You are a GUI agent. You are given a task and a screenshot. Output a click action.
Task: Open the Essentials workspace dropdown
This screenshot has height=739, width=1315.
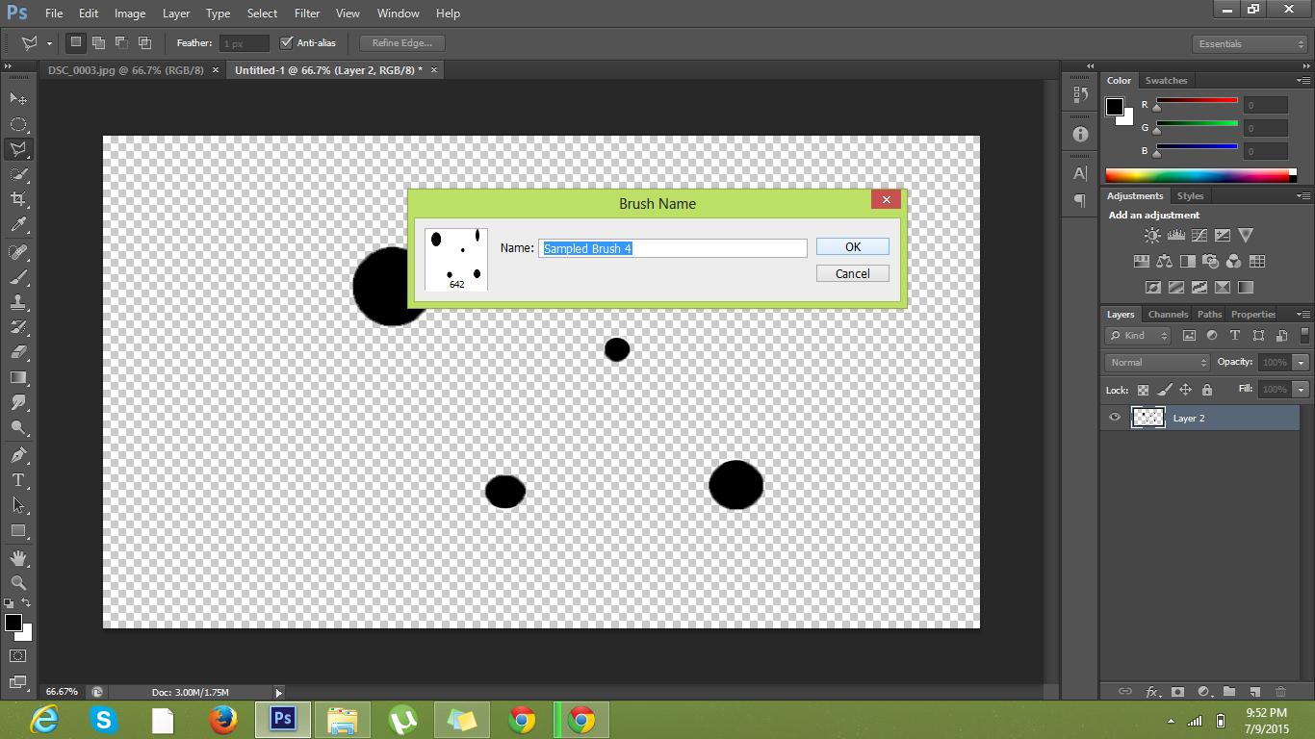pos(1249,43)
